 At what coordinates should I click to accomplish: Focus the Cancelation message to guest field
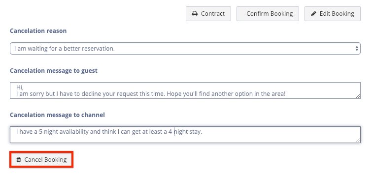[185, 90]
